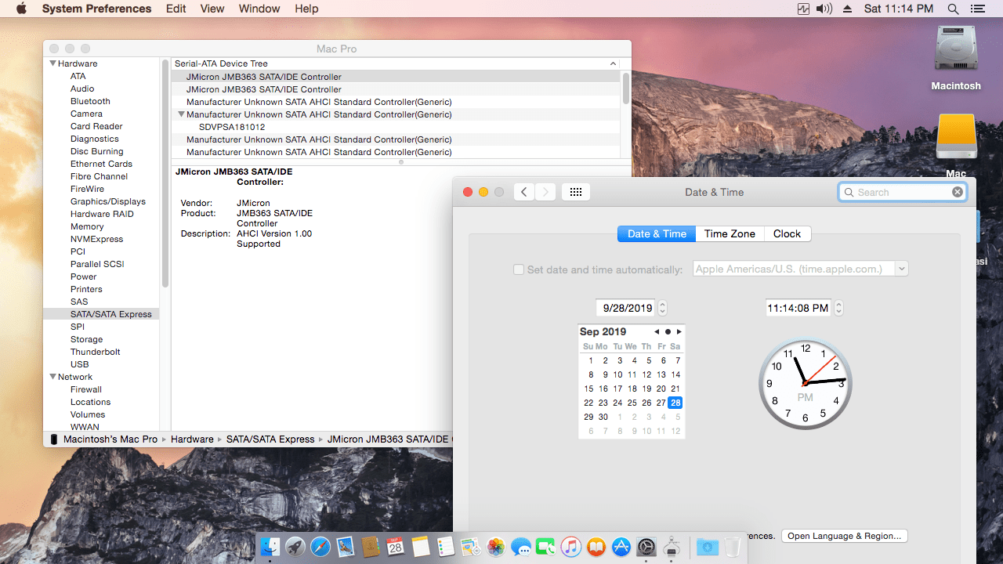Open iBooks in the Dock

click(x=596, y=547)
